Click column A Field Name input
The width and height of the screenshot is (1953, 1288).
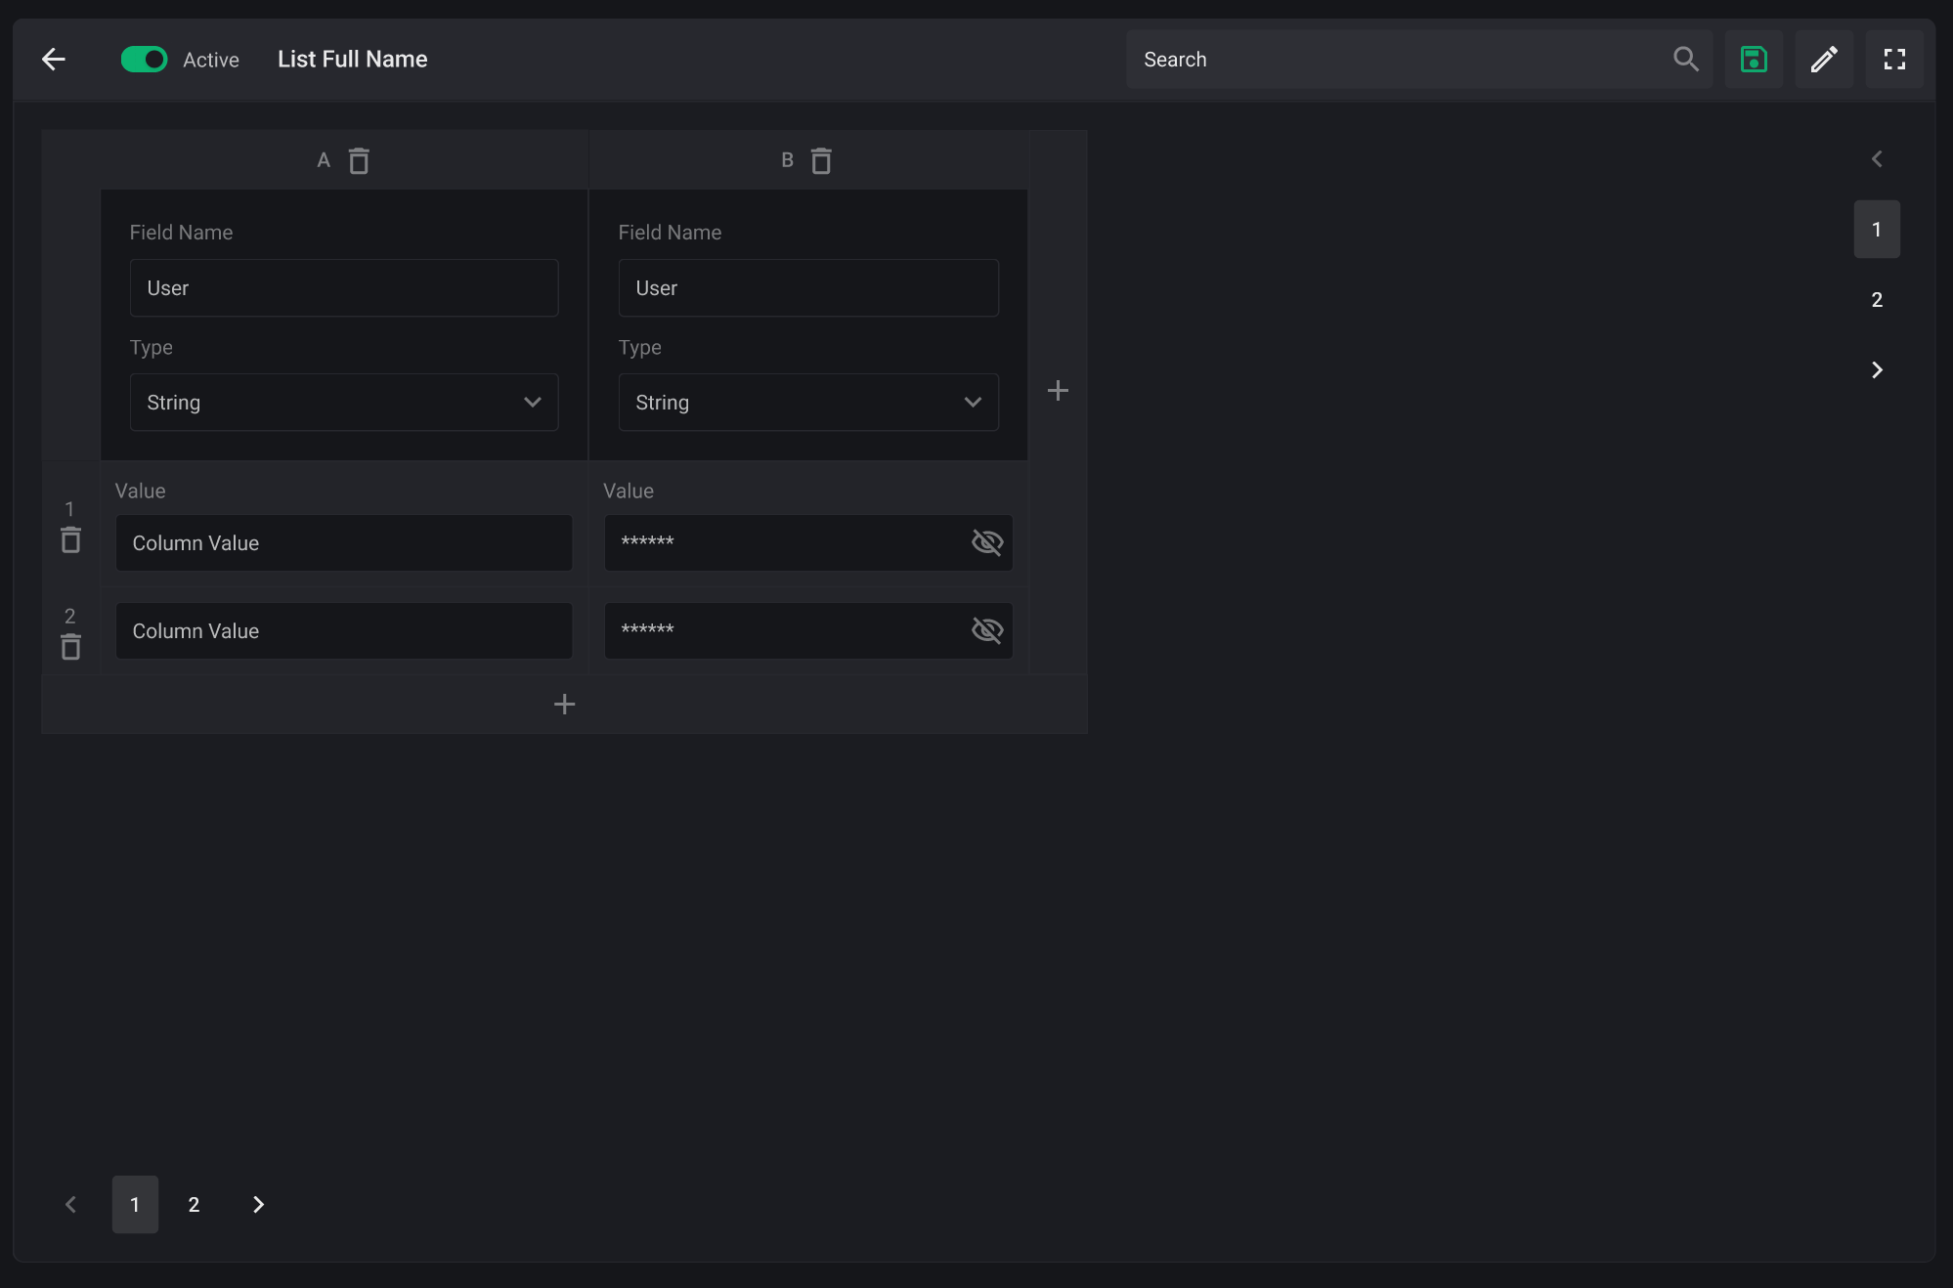344,288
